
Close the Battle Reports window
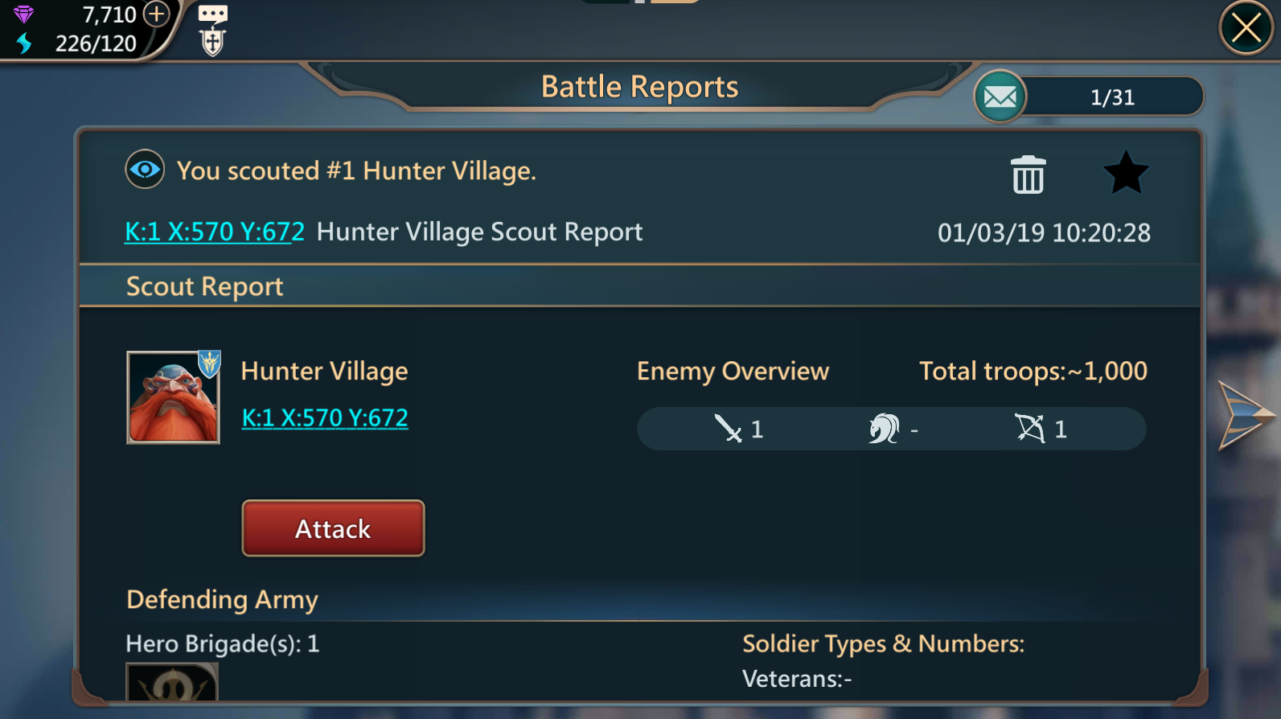click(1246, 29)
